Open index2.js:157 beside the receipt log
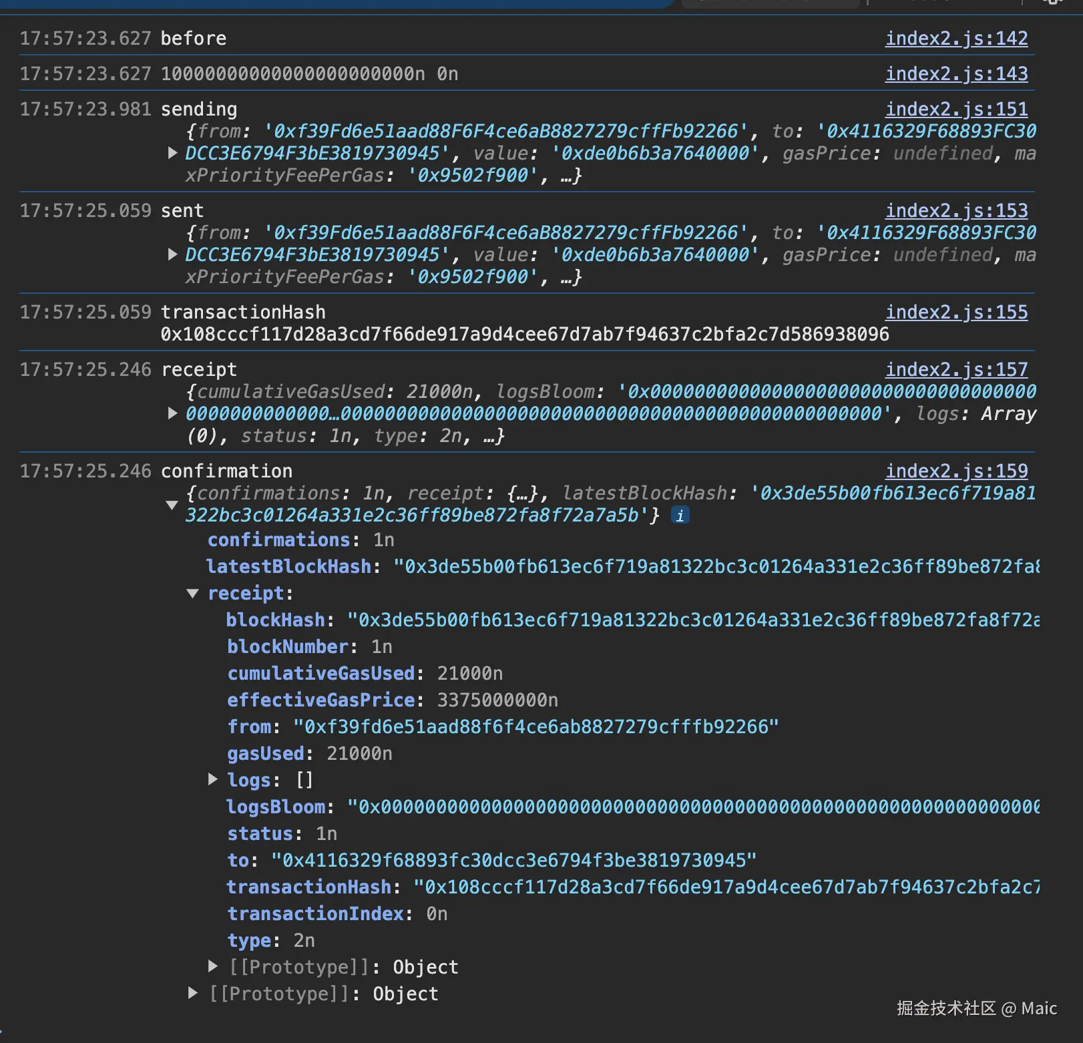 pyautogui.click(x=957, y=369)
